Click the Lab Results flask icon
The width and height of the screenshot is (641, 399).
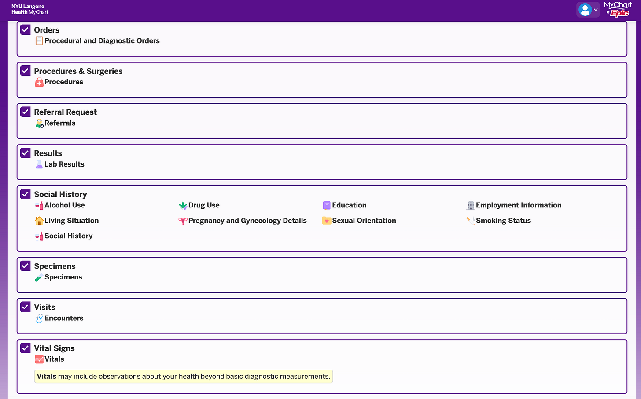39,164
